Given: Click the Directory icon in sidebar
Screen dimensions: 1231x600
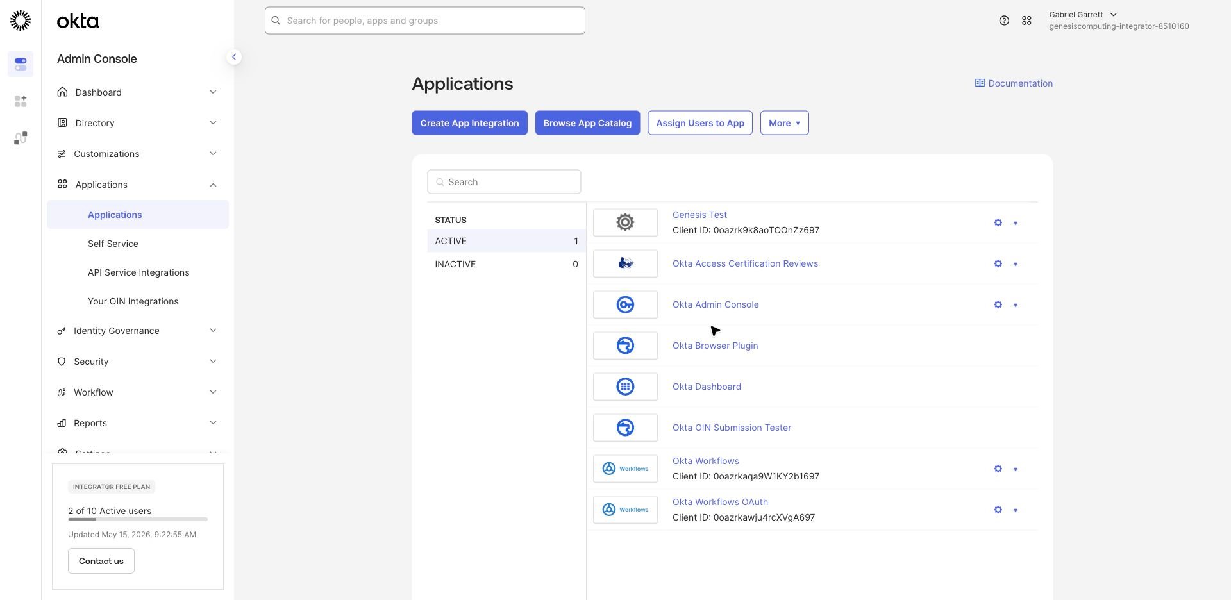Looking at the screenshot, I should pyautogui.click(x=62, y=122).
